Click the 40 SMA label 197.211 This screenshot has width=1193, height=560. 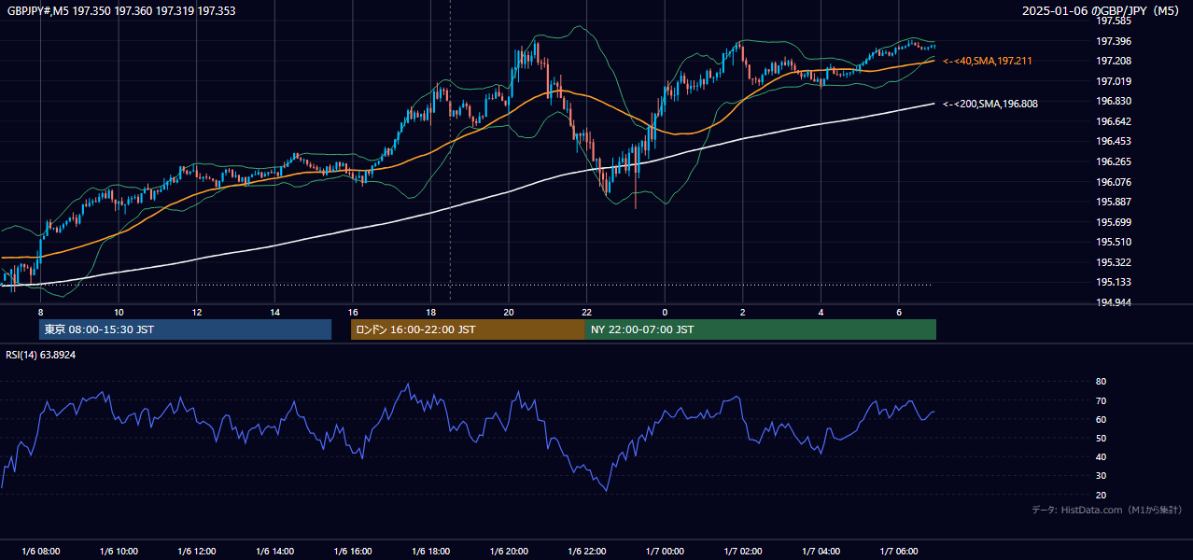(x=988, y=61)
